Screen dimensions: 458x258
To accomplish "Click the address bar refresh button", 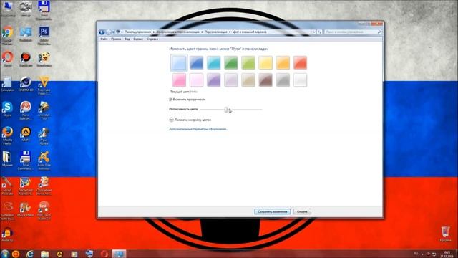I will (x=319, y=32).
